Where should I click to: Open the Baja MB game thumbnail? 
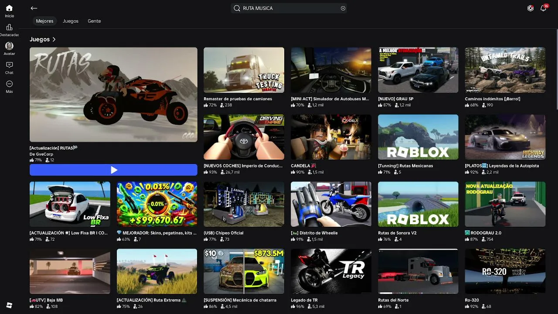click(70, 271)
